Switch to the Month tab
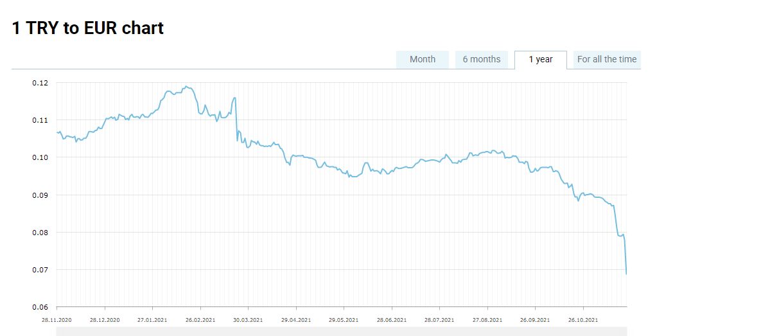 (422, 59)
